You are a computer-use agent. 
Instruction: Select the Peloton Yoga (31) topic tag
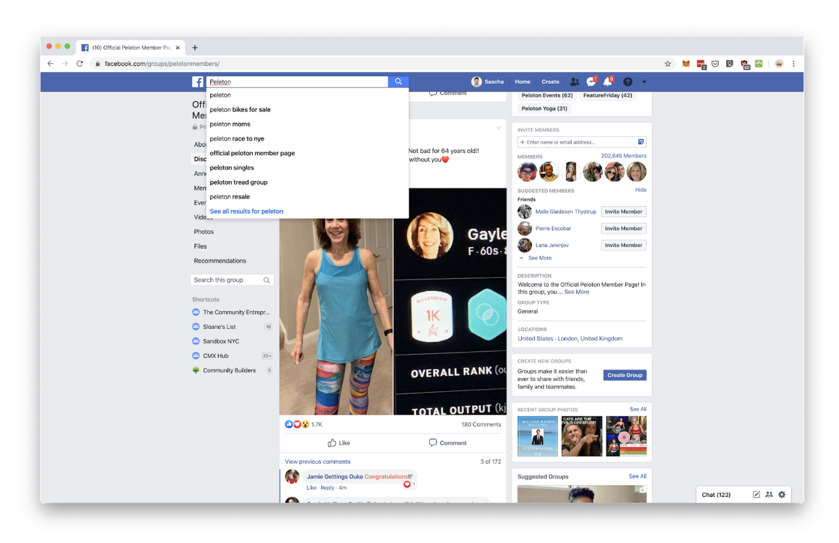[544, 108]
